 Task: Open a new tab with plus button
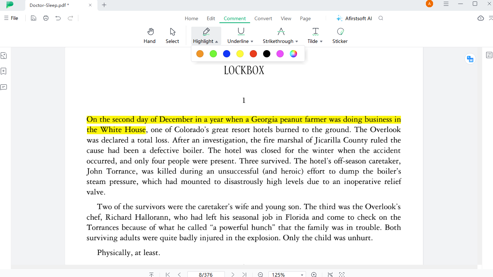(104, 5)
